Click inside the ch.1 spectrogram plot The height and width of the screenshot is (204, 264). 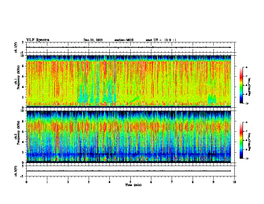click(129, 81)
